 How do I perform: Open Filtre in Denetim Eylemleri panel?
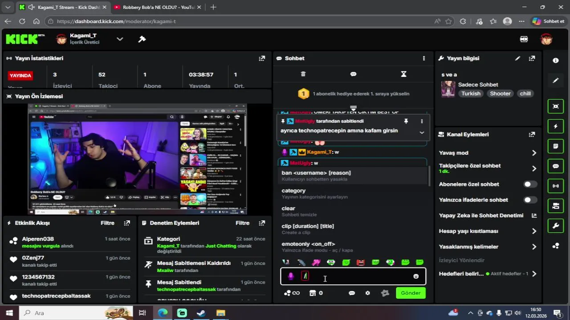pyautogui.click(x=243, y=223)
